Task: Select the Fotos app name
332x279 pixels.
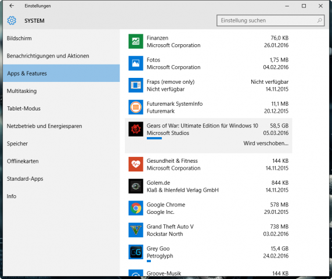Action: [x=153, y=60]
